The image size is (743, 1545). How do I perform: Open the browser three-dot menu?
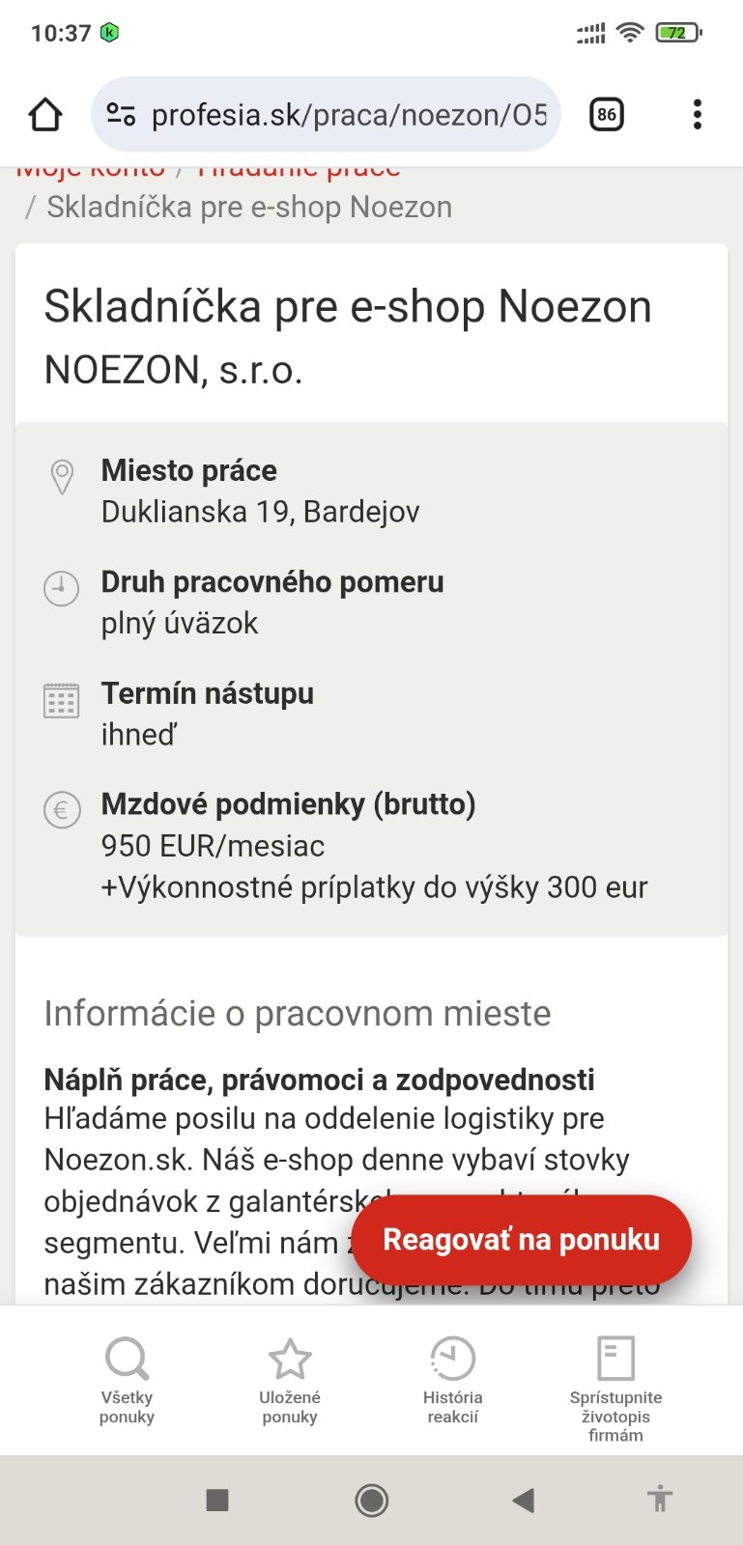pyautogui.click(x=697, y=115)
